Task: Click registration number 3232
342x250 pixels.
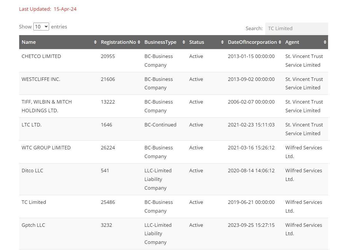Action: 107,225
